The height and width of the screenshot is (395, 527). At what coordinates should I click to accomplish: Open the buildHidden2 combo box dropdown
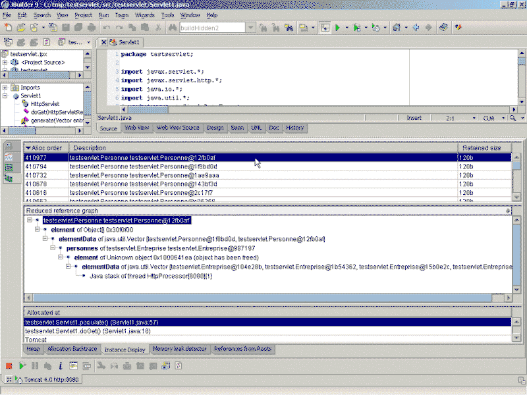[x=251, y=28]
